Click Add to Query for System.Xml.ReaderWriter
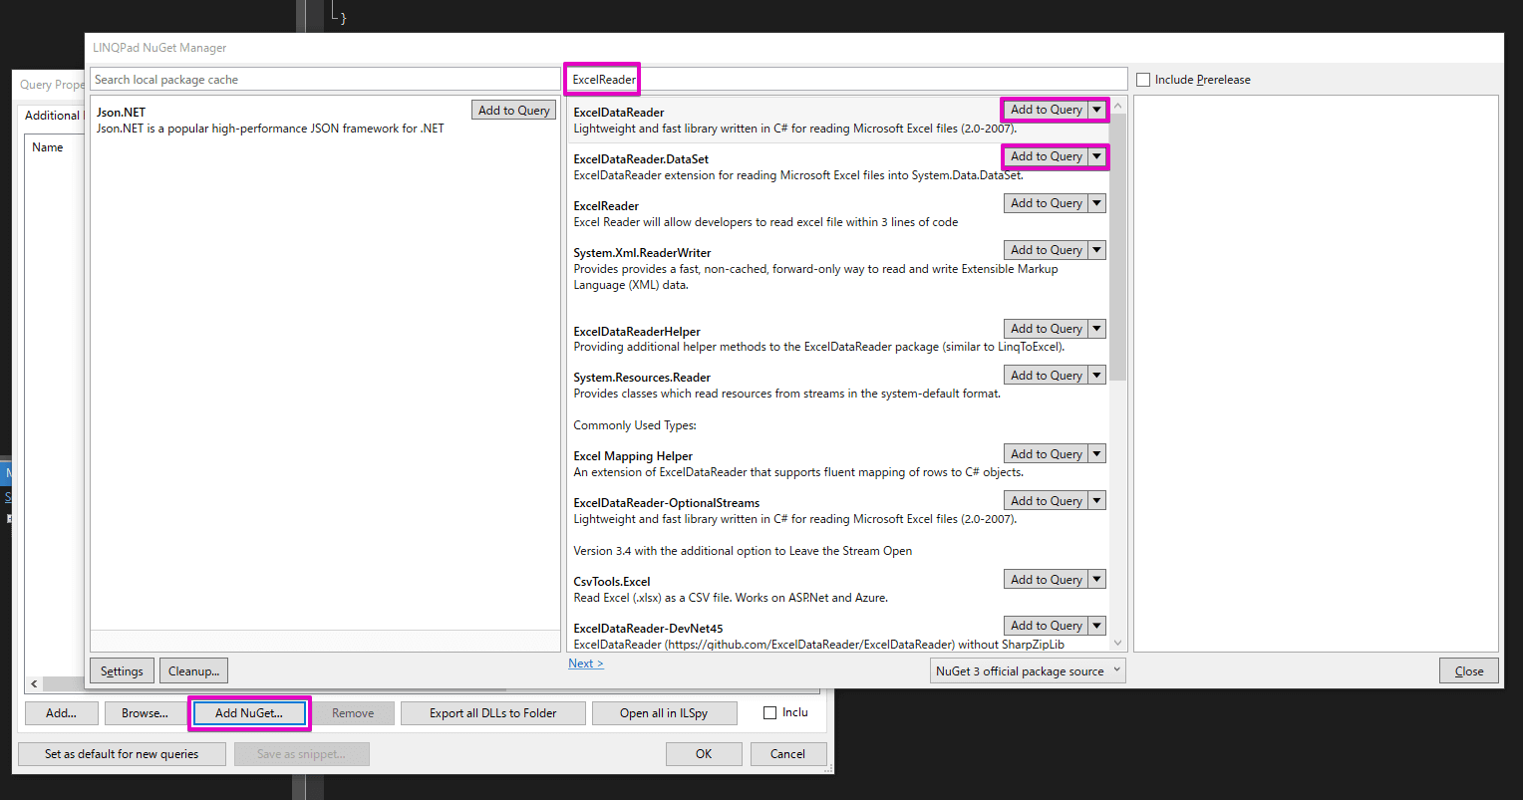1523x800 pixels. click(1046, 250)
